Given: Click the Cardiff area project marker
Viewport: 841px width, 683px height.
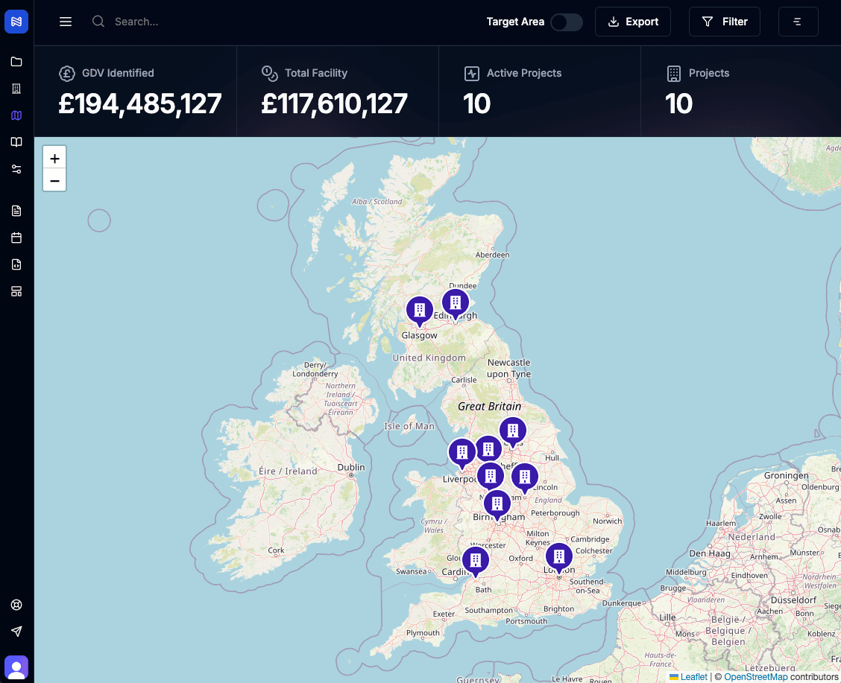Looking at the screenshot, I should 475,562.
